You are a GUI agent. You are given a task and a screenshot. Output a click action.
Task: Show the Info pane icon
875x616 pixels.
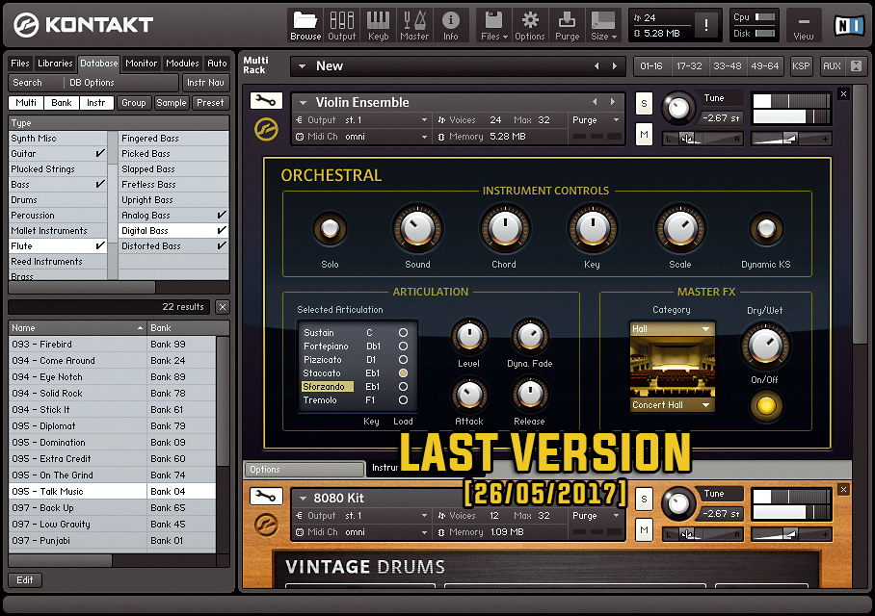(450, 26)
